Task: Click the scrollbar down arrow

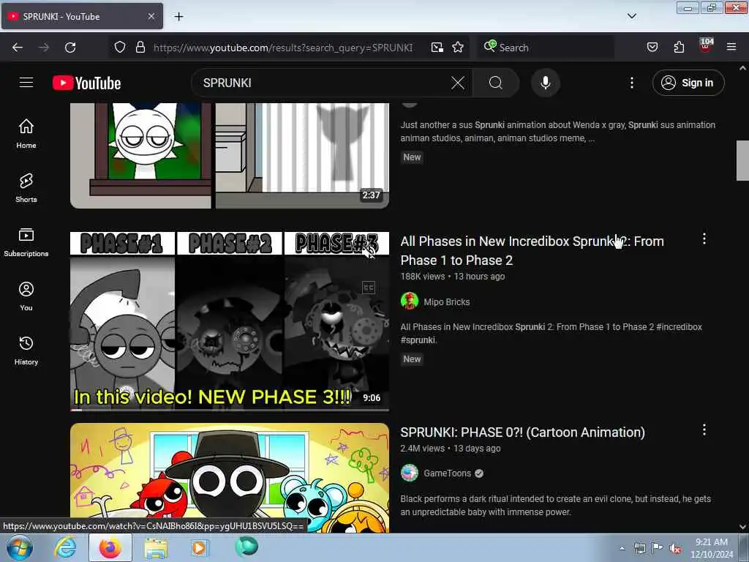Action: pos(742,527)
